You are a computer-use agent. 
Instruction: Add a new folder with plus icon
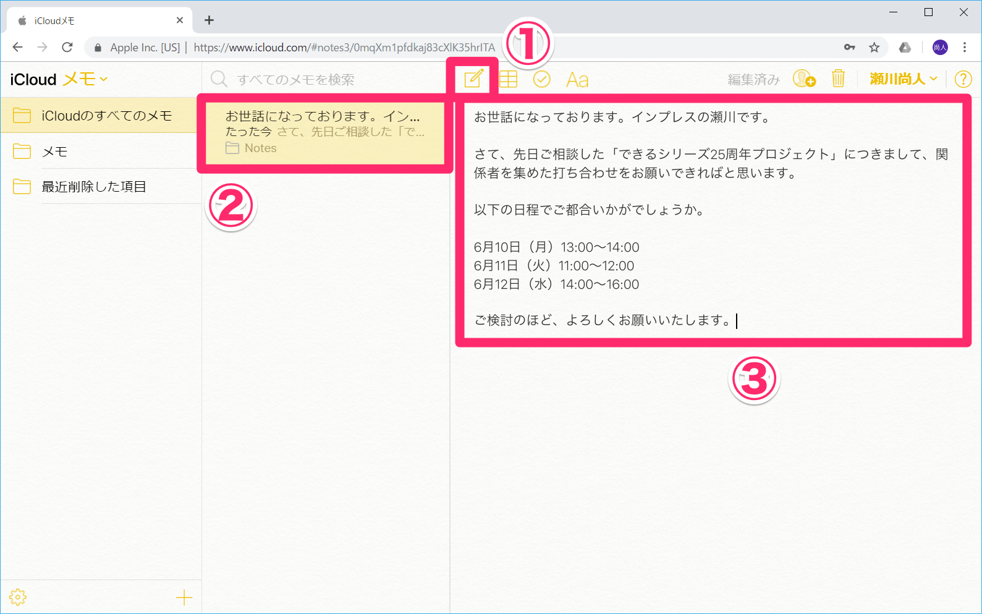click(184, 597)
